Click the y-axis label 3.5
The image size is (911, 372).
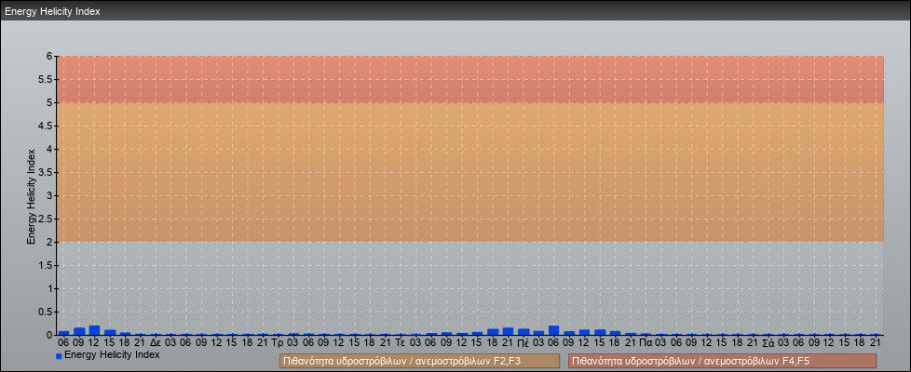click(x=47, y=172)
